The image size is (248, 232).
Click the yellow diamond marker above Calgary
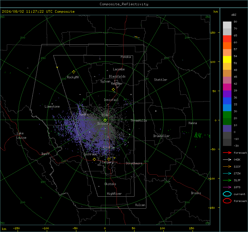coord(109,159)
